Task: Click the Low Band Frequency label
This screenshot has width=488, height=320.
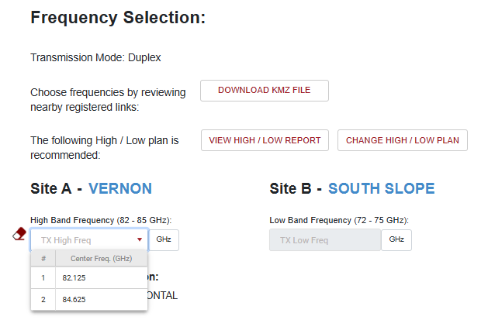Action: [x=338, y=220]
